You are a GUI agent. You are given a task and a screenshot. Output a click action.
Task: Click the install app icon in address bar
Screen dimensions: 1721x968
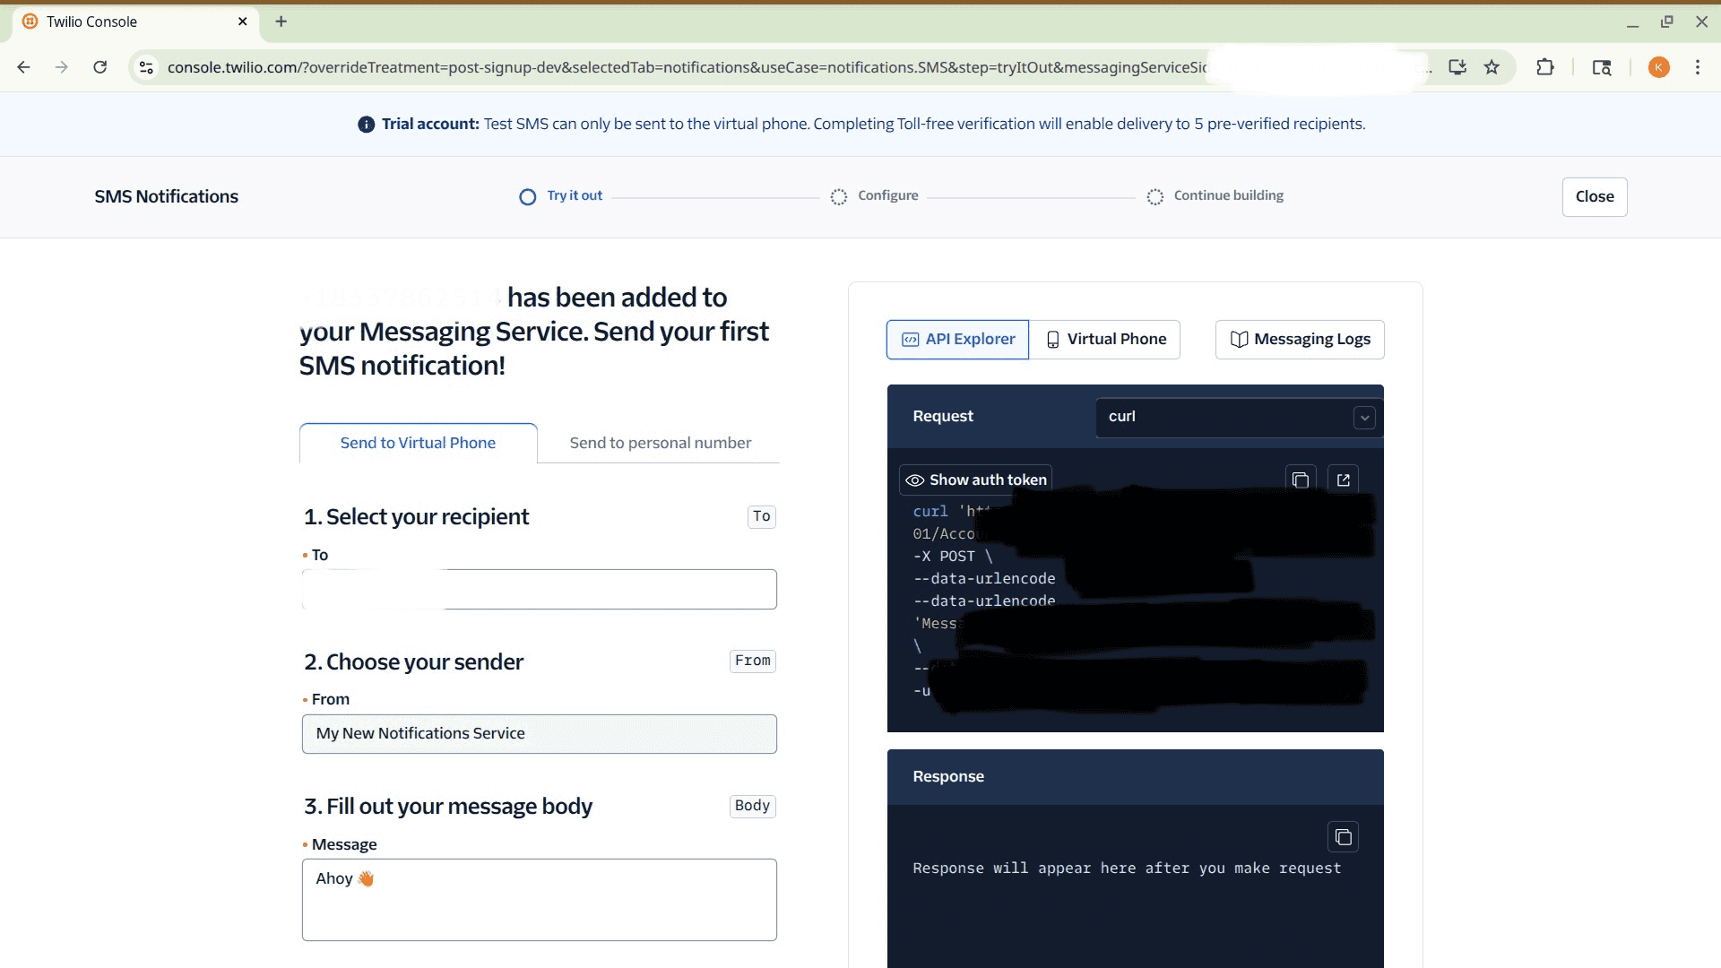pos(1457,67)
